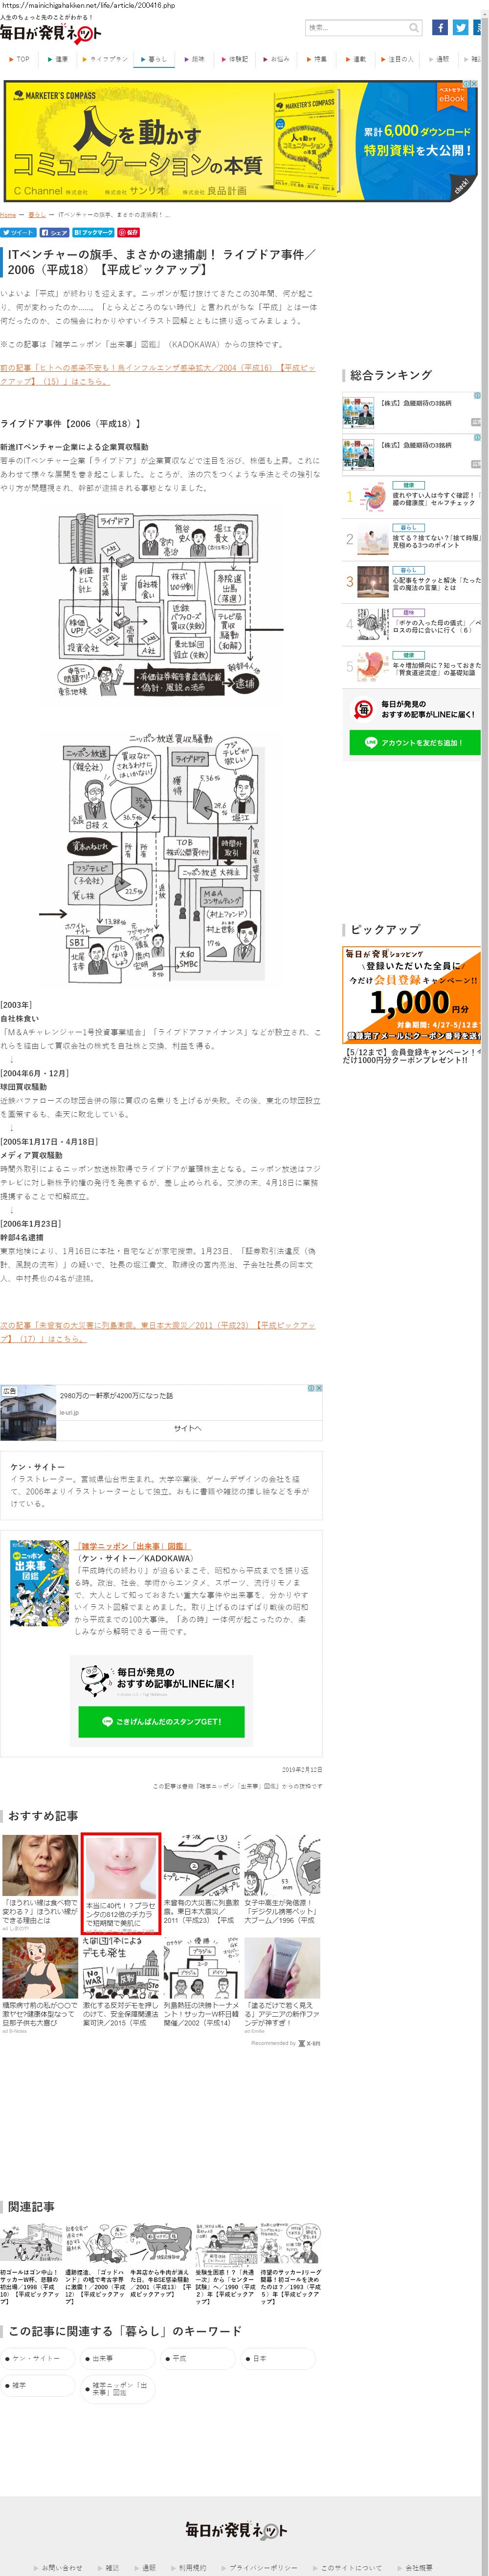This screenshot has width=489, height=2576.
Task: Share article via blue ツイート button
Action: 18,232
